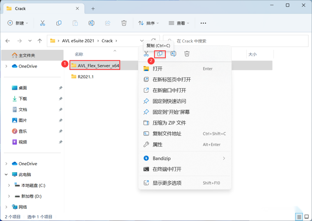Click the search box 在 Crack 中搜索

tap(236, 41)
